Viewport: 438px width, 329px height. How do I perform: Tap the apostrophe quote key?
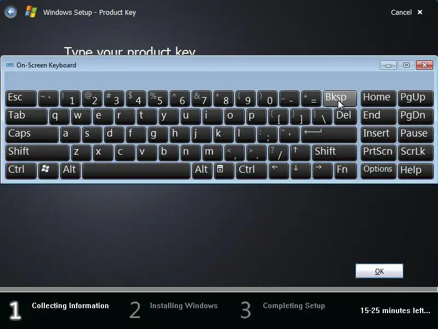[x=290, y=134]
